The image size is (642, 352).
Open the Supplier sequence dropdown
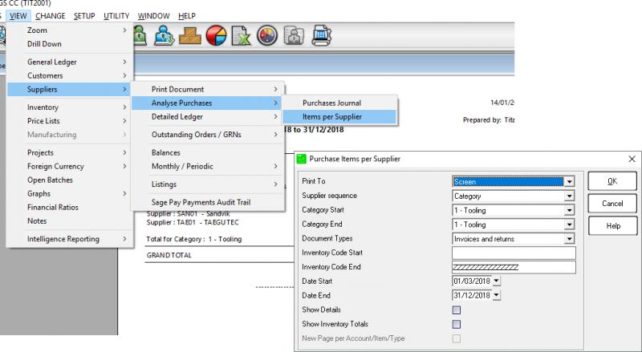coord(570,196)
